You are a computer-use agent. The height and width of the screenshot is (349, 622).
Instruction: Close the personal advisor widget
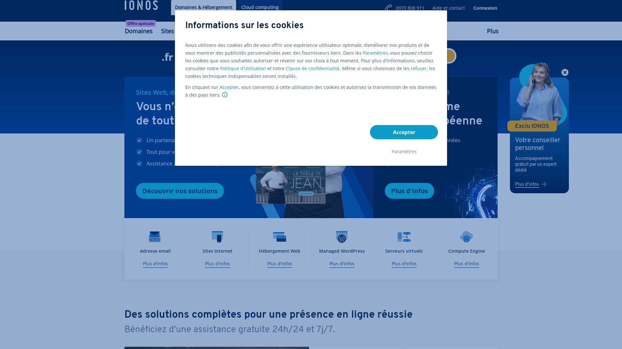pos(565,72)
